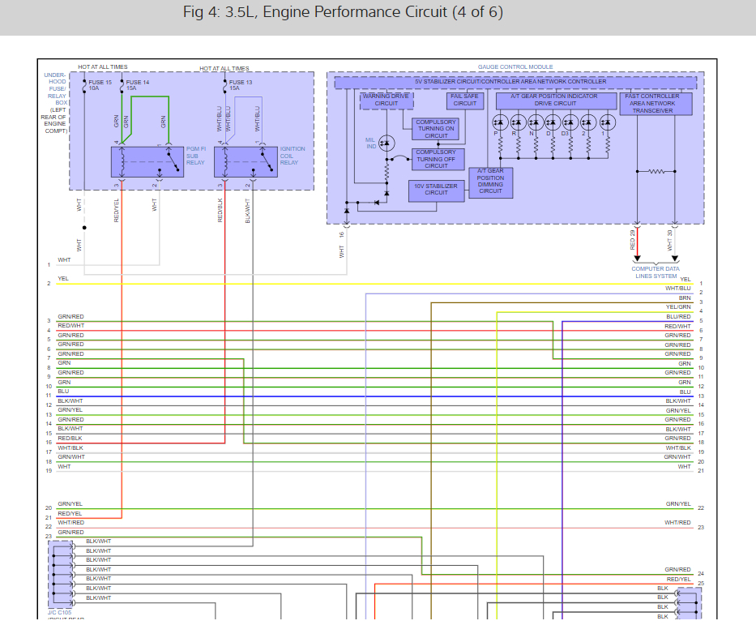756x638 pixels.
Task: Click the A/T Gear Position Dimming Circuit block
Action: pyautogui.click(x=490, y=181)
